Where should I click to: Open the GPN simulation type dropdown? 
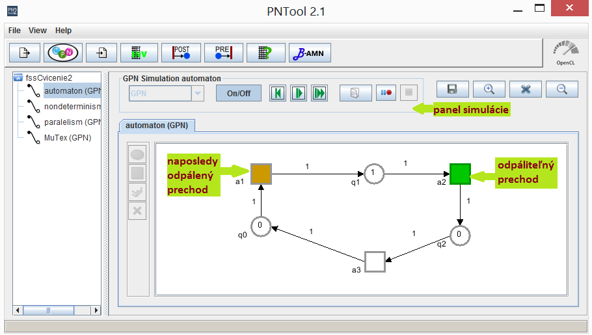click(x=198, y=93)
